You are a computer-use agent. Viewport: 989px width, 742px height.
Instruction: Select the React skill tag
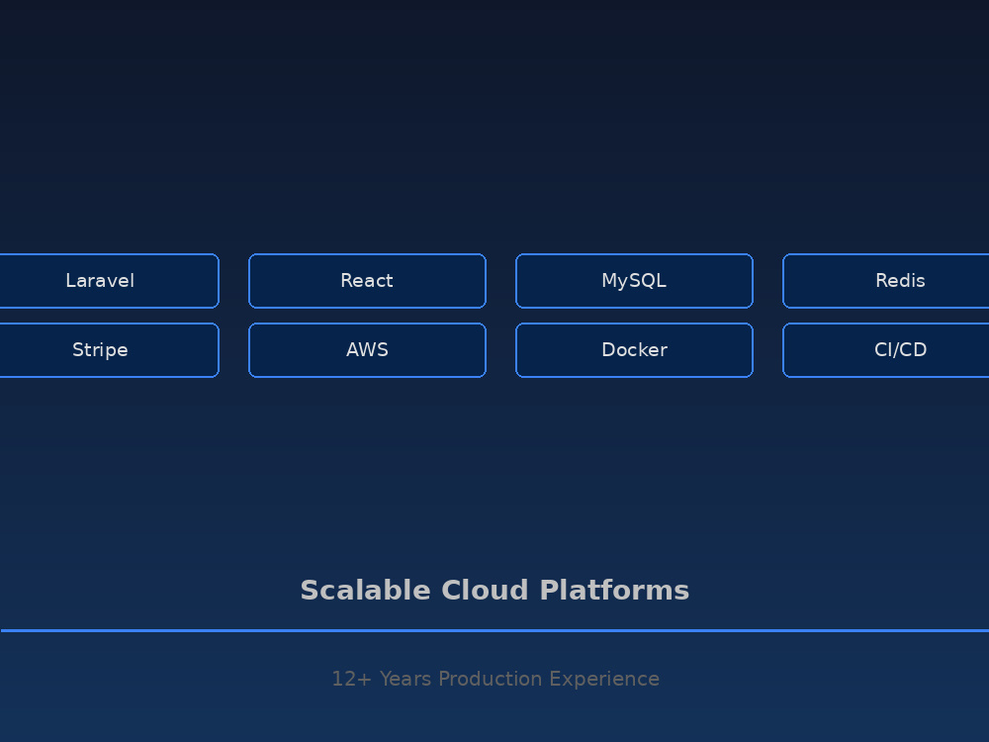point(367,281)
